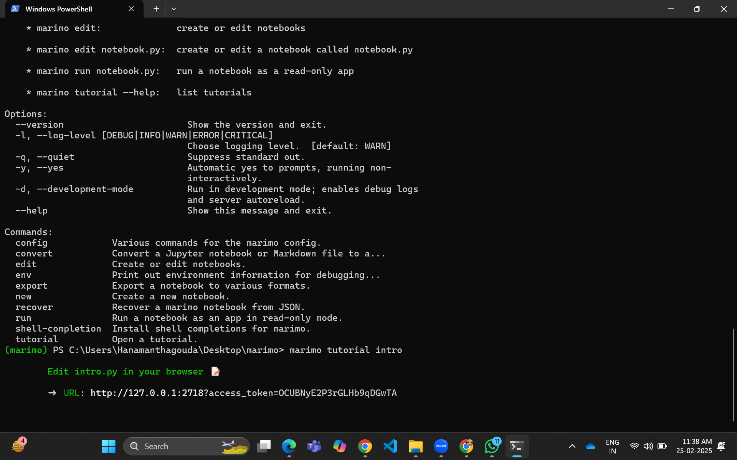Open the Windows Start menu
Viewport: 737px width, 460px height.
[x=109, y=446]
